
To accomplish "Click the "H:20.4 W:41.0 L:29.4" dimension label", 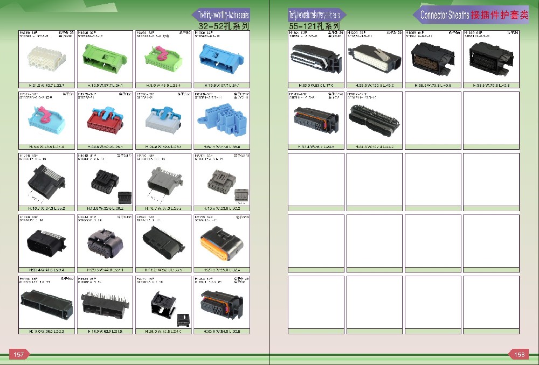I will pos(46,270).
